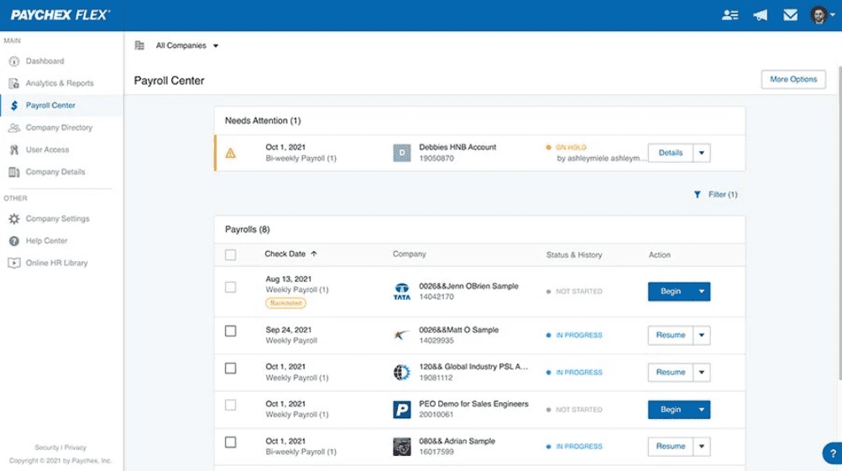Click Resume for Global Industry PSL payroll
842x471 pixels.
(670, 372)
